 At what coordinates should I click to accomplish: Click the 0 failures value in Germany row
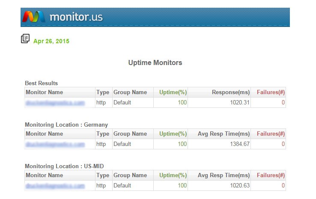pos(283,144)
